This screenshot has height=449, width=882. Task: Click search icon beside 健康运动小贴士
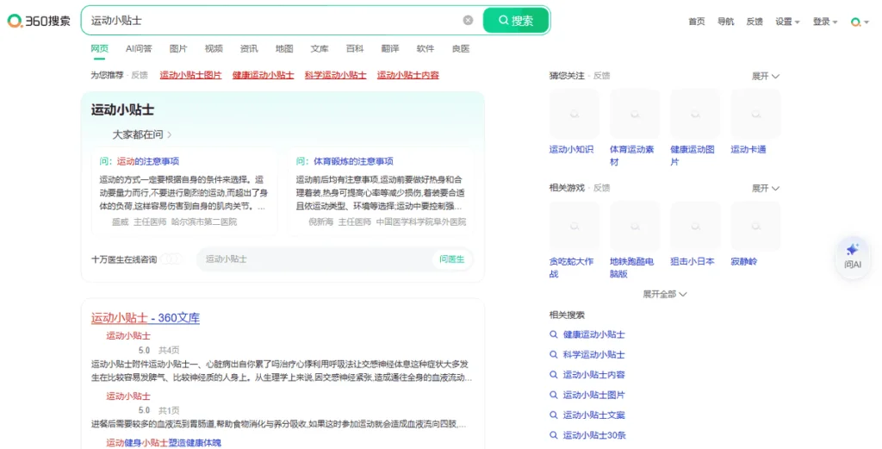tap(554, 334)
